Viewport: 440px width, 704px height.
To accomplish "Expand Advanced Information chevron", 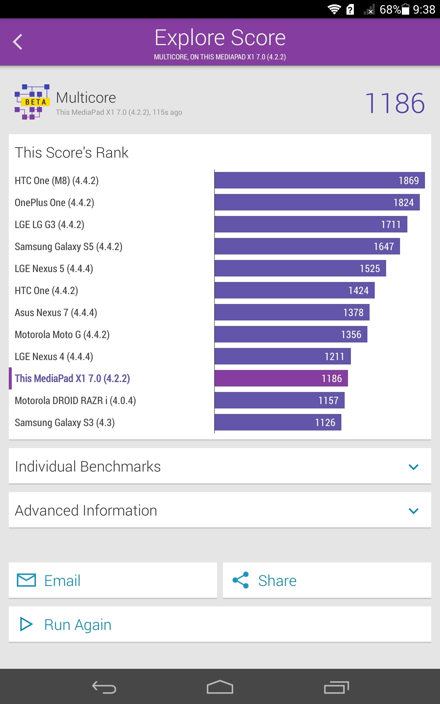I will pyautogui.click(x=413, y=511).
